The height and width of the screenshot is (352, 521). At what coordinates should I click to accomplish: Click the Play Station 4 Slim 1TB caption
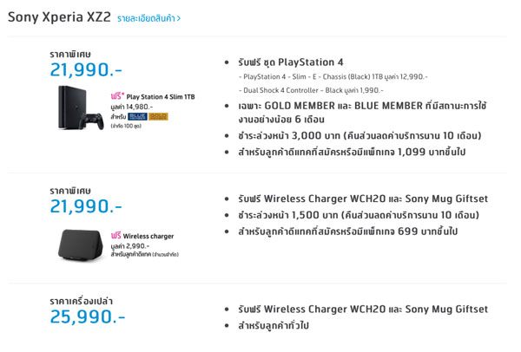pos(161,97)
